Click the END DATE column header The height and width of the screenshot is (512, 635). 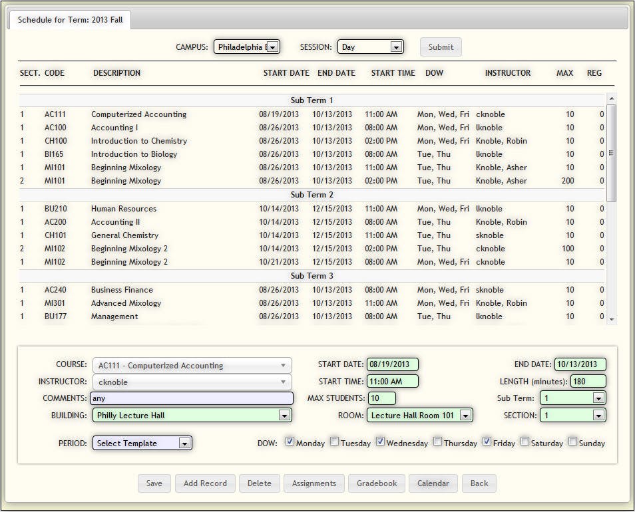tap(336, 73)
